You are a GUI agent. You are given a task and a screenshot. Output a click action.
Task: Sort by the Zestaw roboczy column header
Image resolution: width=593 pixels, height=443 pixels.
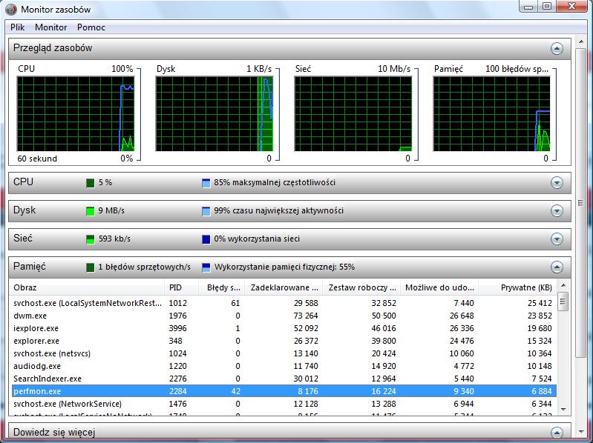click(361, 287)
